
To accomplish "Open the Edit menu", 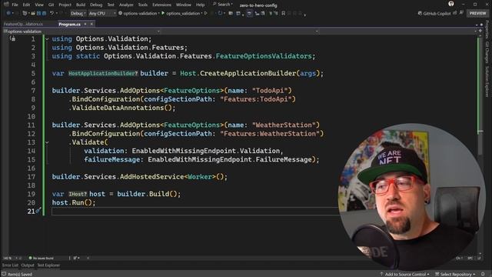I will 26,5.
